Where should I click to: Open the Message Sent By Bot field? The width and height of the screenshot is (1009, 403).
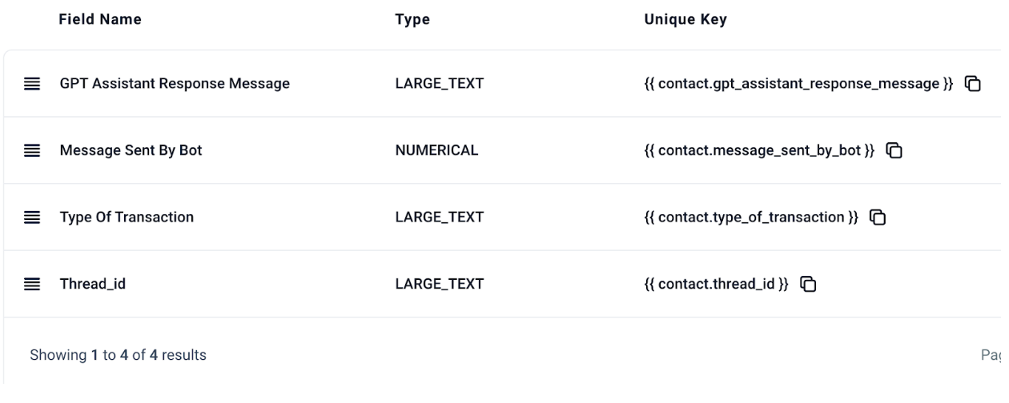(x=131, y=150)
